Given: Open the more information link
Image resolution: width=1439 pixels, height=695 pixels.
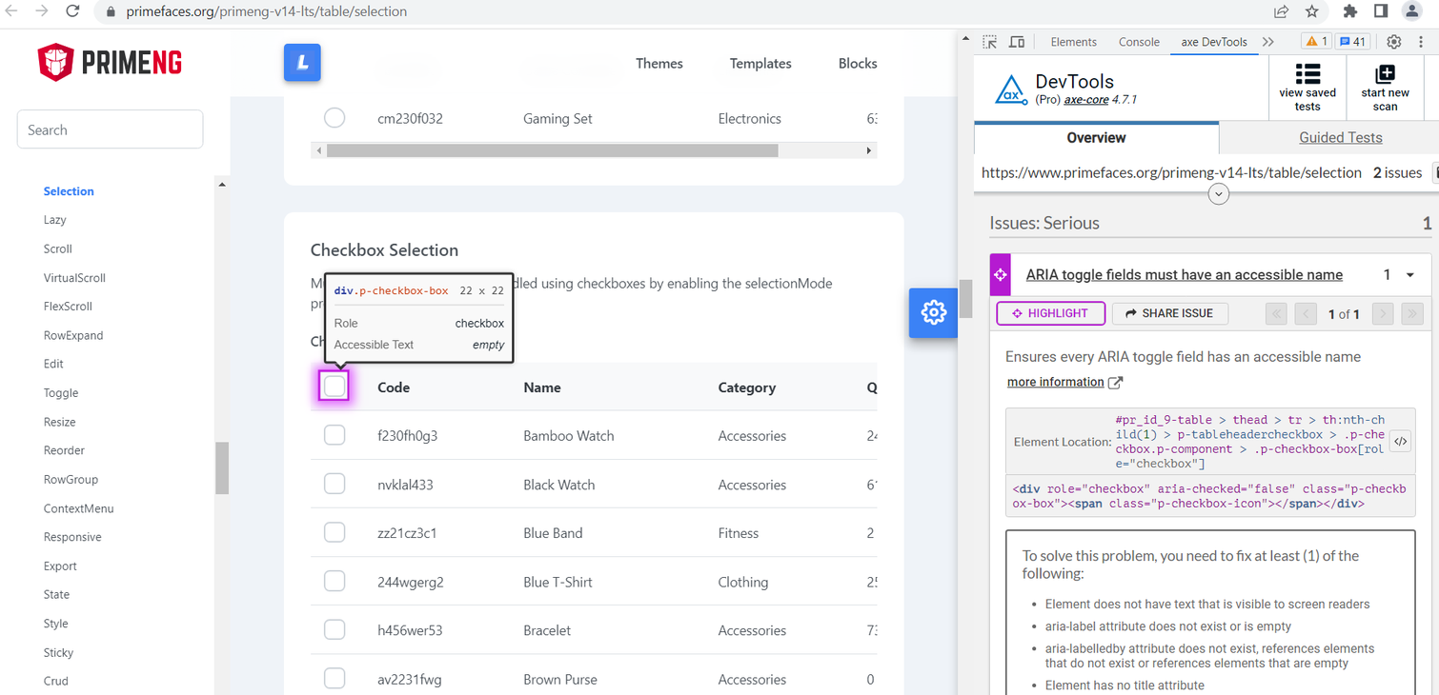Looking at the screenshot, I should pyautogui.click(x=1057, y=381).
